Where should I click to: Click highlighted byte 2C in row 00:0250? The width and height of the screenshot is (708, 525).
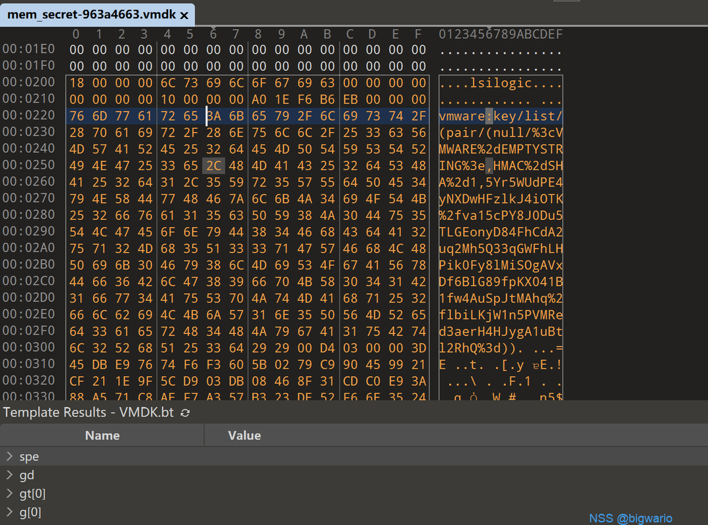click(x=213, y=166)
